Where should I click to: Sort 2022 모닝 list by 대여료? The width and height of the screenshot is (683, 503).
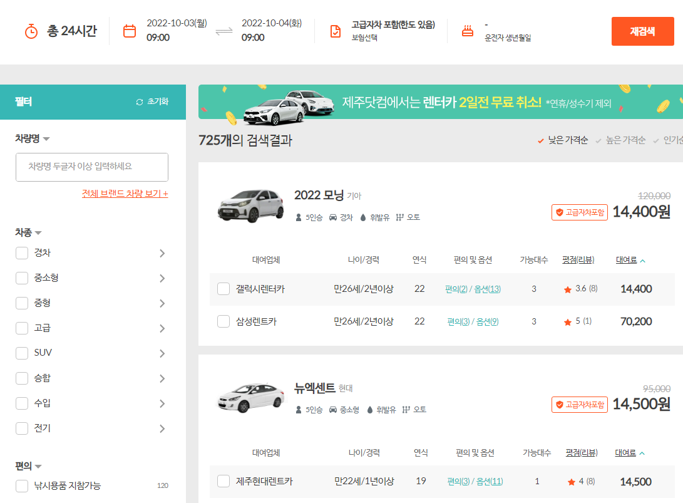pos(630,260)
